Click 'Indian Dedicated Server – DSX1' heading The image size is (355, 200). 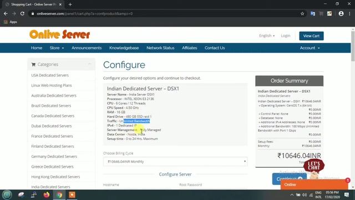point(143,89)
